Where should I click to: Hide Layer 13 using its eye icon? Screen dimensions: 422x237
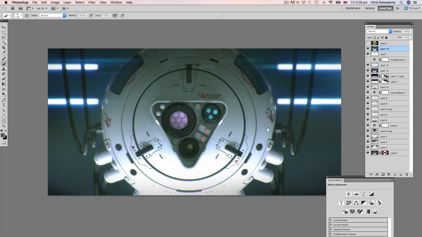point(368,65)
